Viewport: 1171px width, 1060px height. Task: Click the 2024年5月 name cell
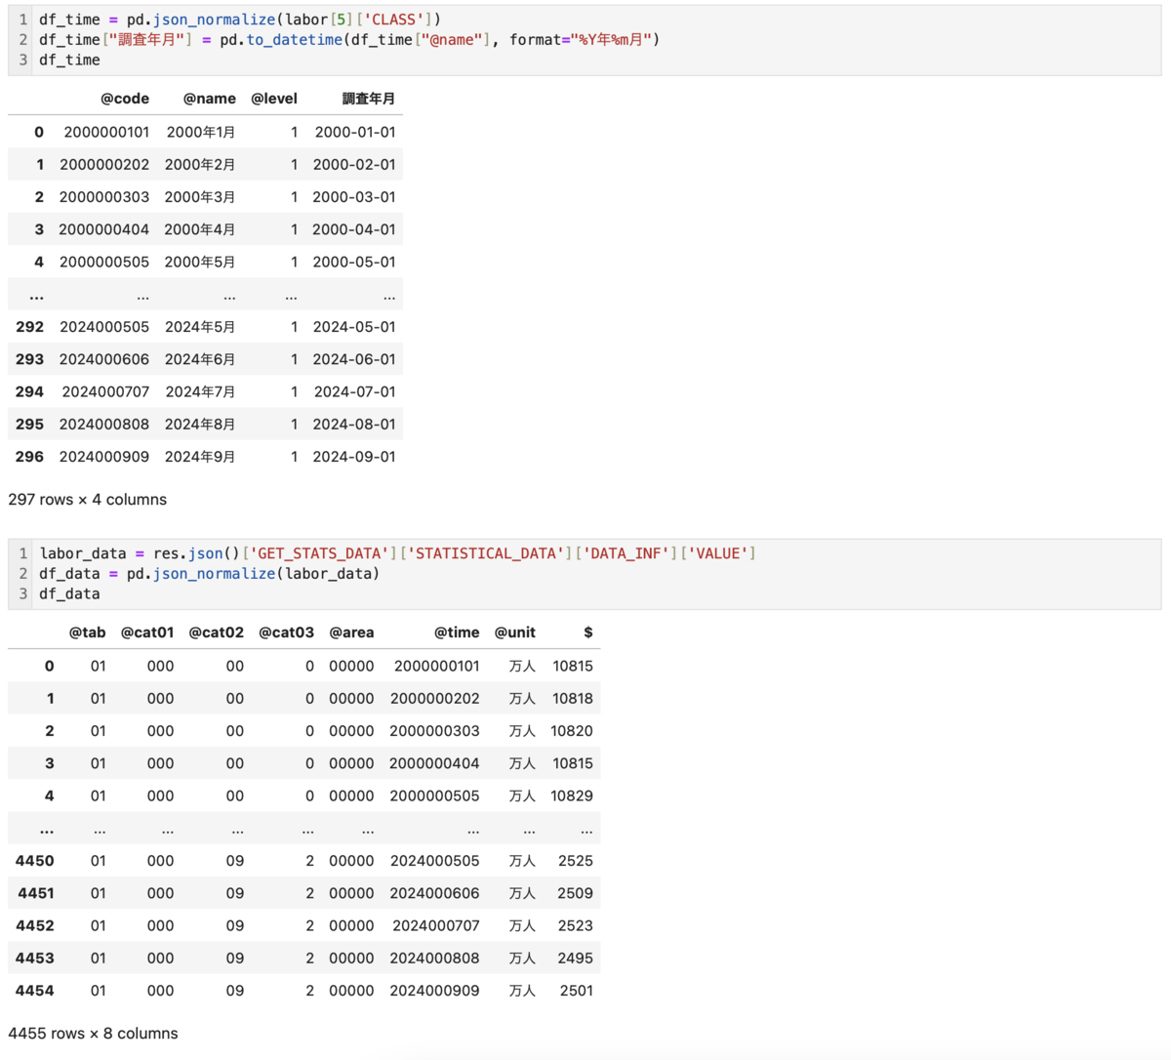pos(200,327)
